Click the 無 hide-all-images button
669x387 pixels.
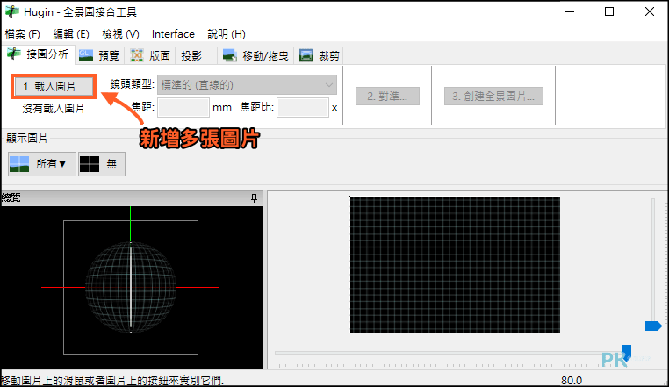102,164
